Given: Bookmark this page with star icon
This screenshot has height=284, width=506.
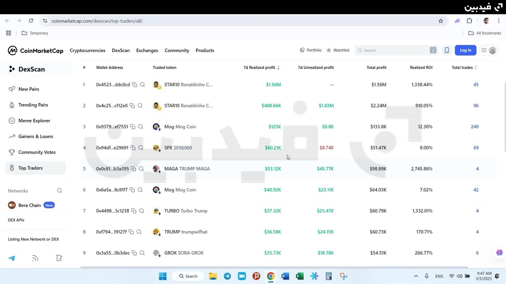Looking at the screenshot, I should point(441,21).
